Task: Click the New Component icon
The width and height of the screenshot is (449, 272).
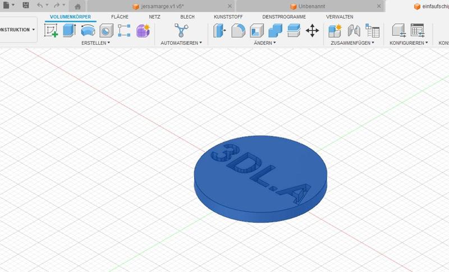Action: click(335, 31)
